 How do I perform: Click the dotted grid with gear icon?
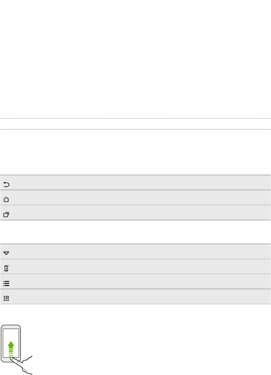click(x=6, y=298)
